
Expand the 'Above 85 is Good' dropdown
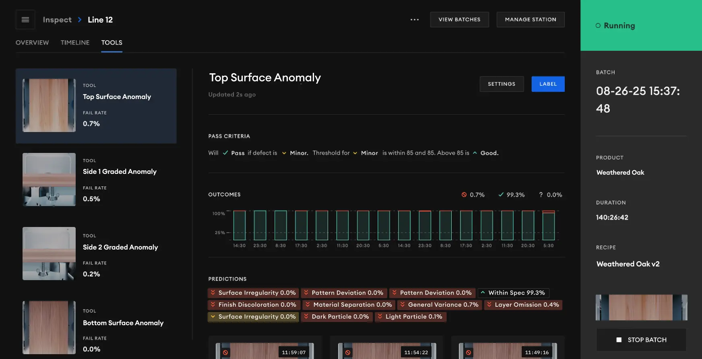(485, 153)
